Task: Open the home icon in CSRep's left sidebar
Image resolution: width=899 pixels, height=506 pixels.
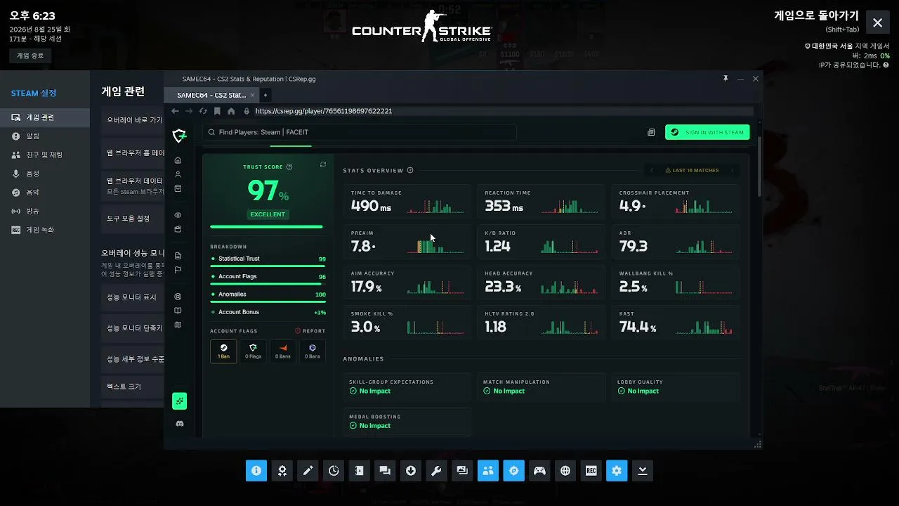Action: pos(178,160)
